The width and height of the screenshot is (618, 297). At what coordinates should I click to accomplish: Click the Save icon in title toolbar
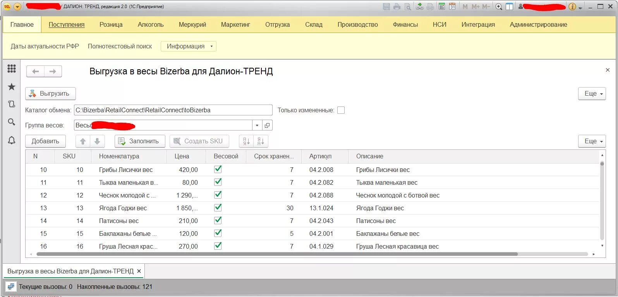click(x=386, y=7)
